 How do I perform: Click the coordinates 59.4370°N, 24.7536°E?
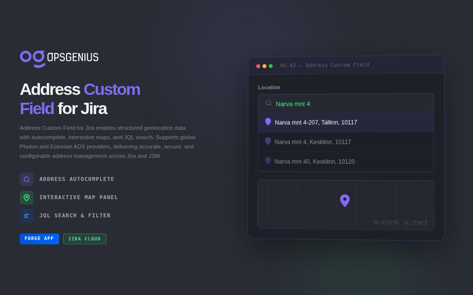click(400, 223)
